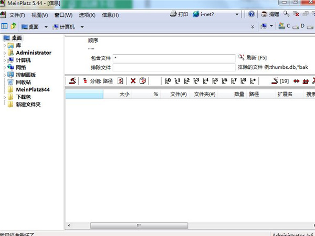Expand the 计算机 tree node

(x=5, y=60)
